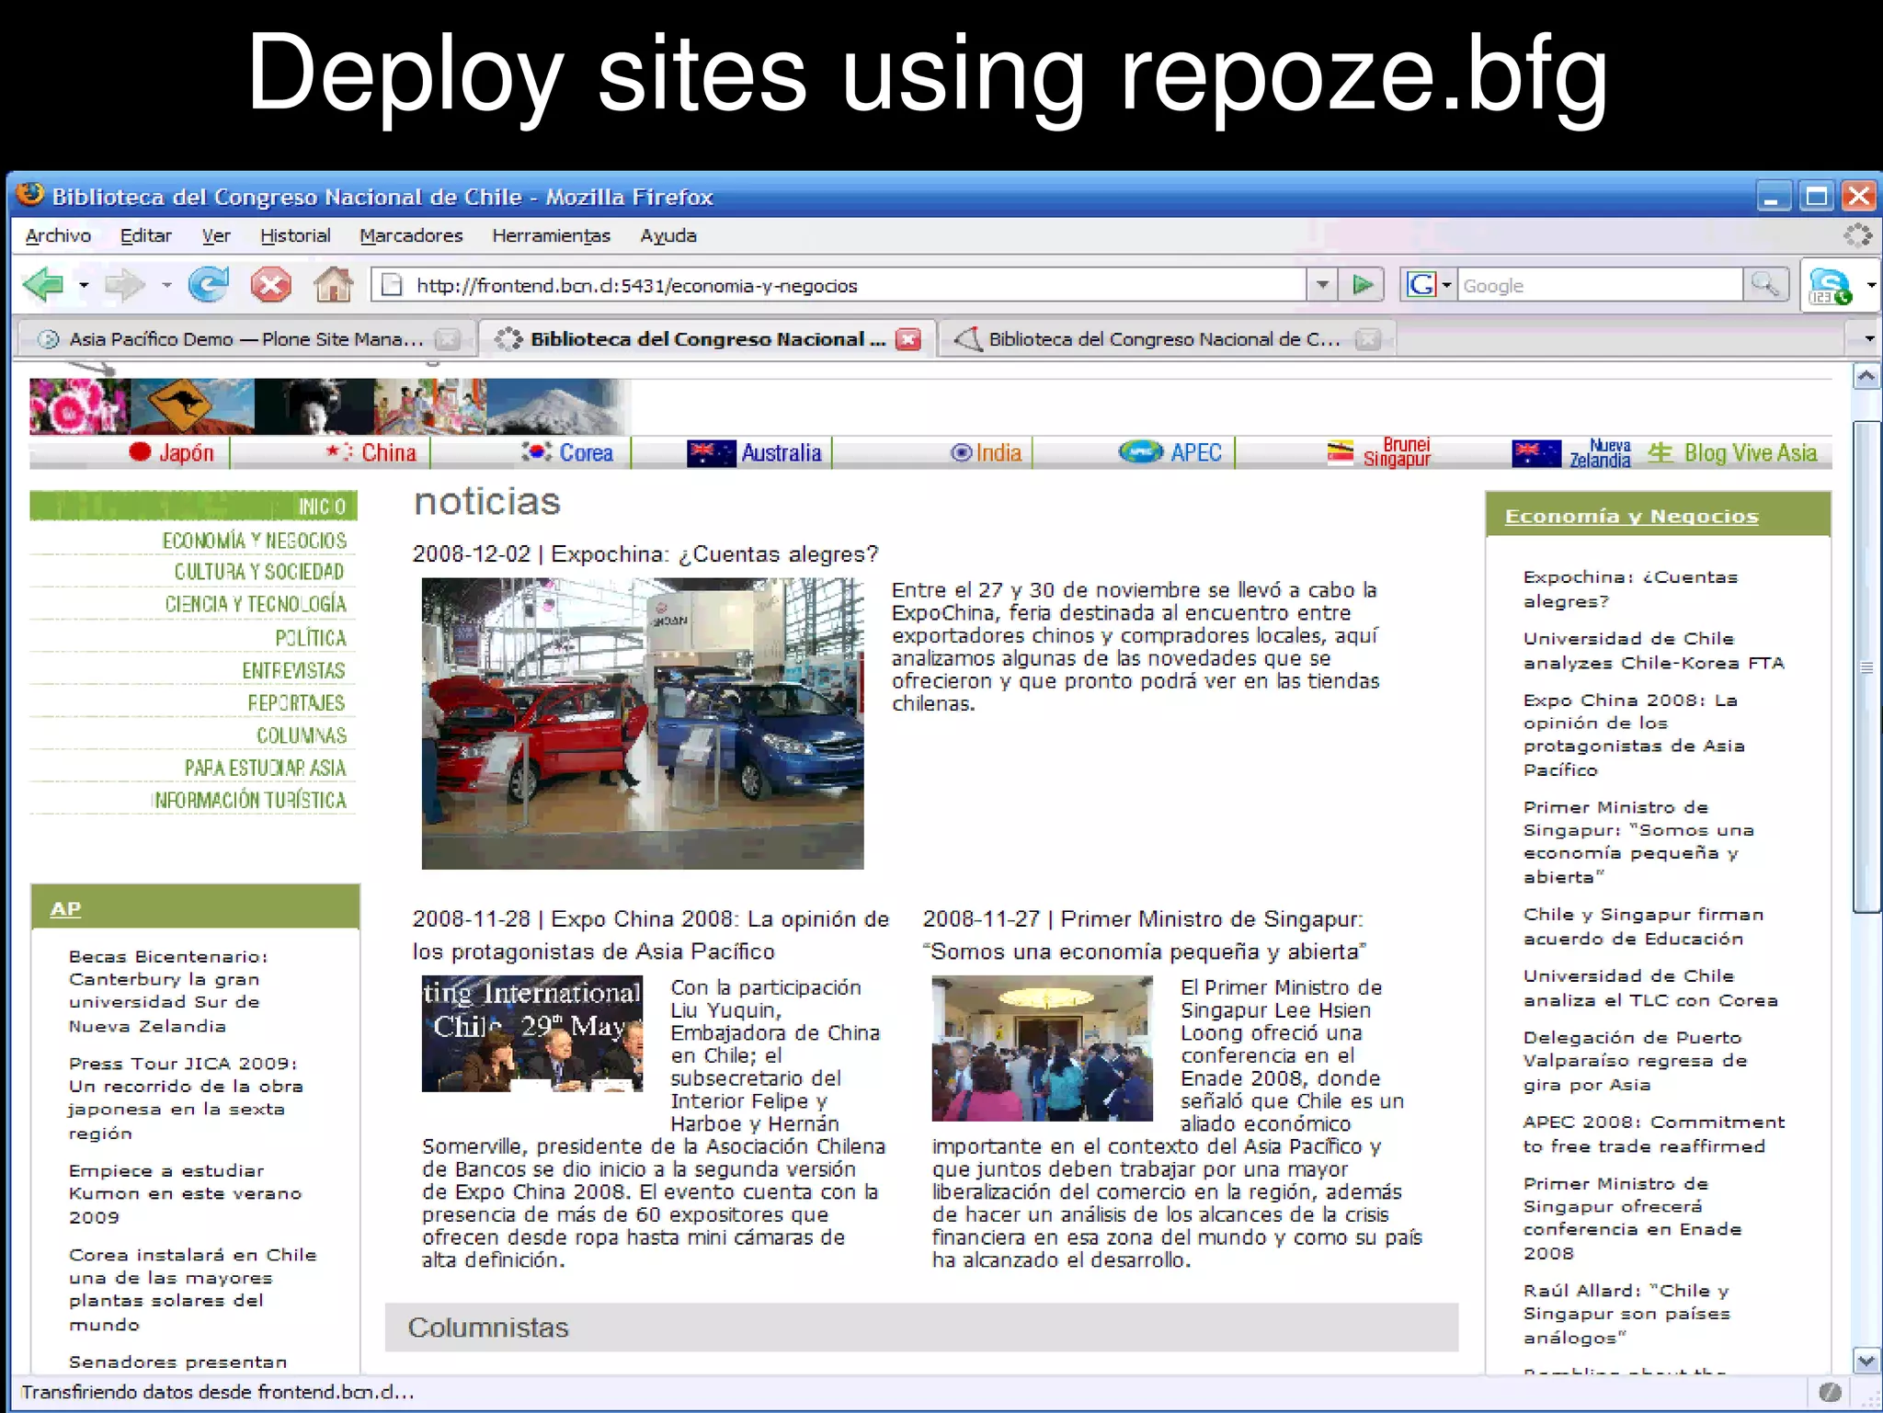The height and width of the screenshot is (1413, 1883).
Task: Select Japón in country navigation
Action: point(172,452)
